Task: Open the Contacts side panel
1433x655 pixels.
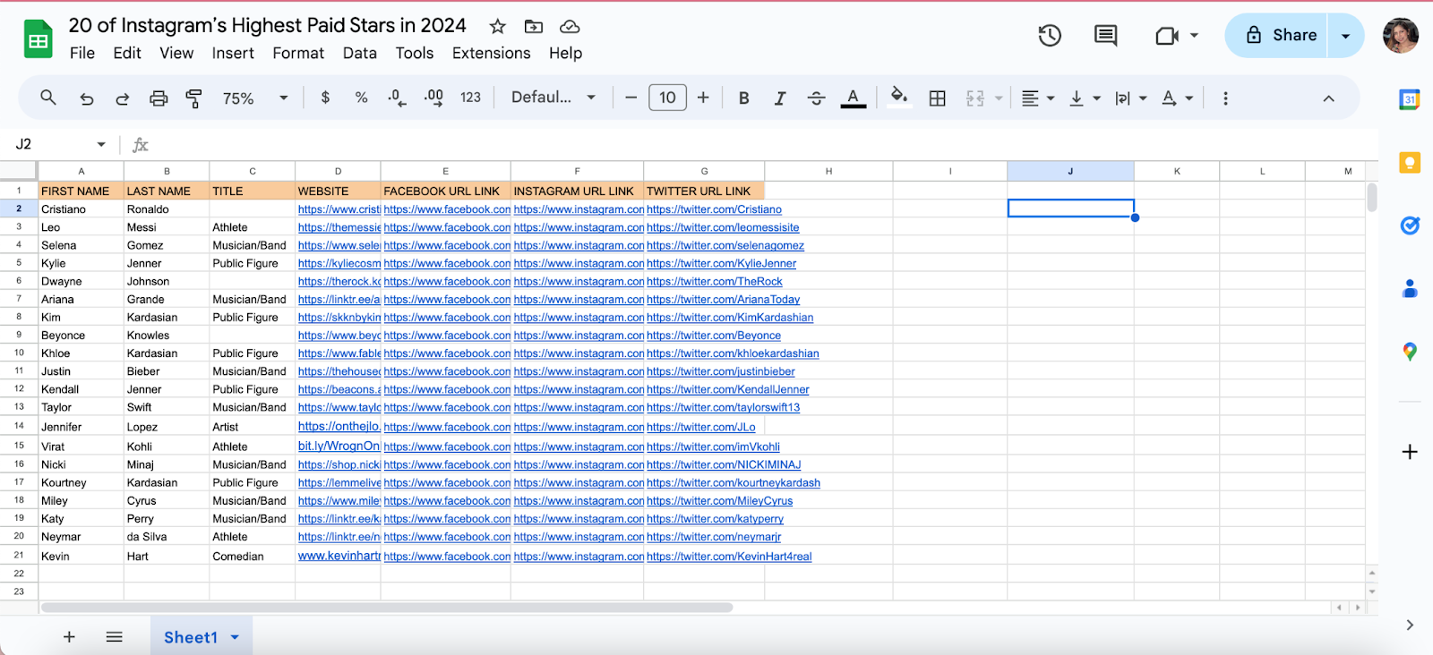Action: coord(1410,289)
